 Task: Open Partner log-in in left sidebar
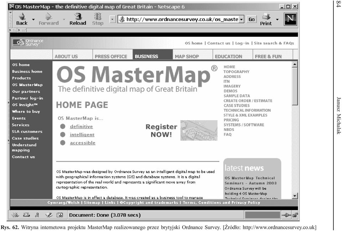(x=27, y=98)
